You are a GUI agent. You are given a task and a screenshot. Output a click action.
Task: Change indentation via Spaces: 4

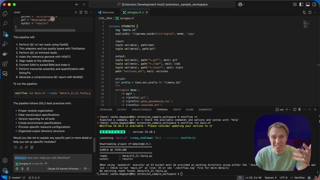pos(270,177)
